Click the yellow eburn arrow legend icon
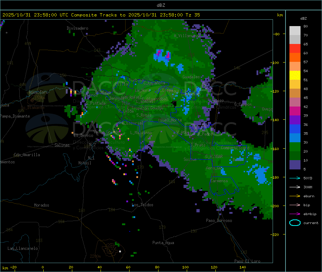The height and width of the screenshot is (272, 322). point(295,196)
